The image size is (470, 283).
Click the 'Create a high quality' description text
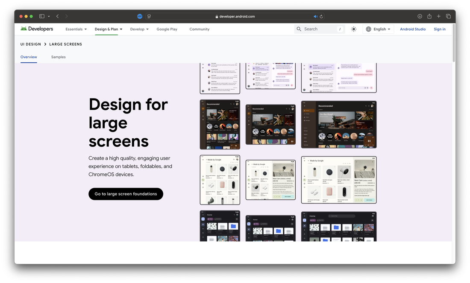coord(130,166)
